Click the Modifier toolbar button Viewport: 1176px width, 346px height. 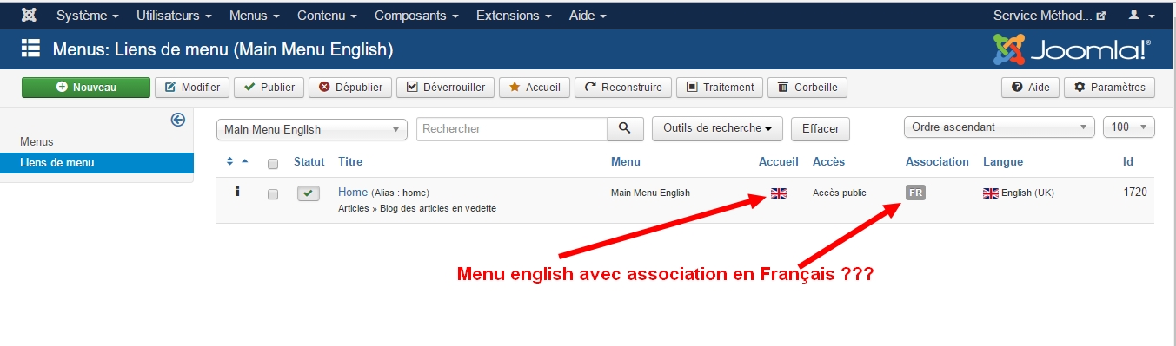coord(192,87)
